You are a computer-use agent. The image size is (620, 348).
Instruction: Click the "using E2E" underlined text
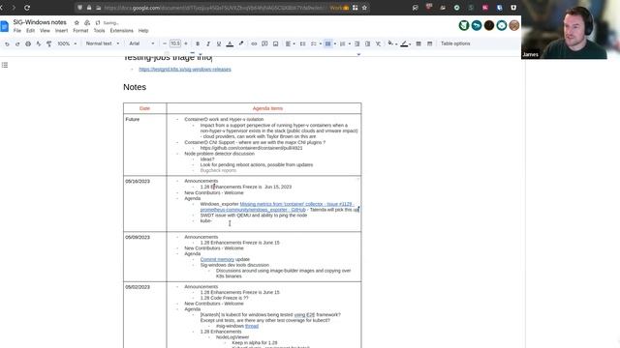coord(304,315)
